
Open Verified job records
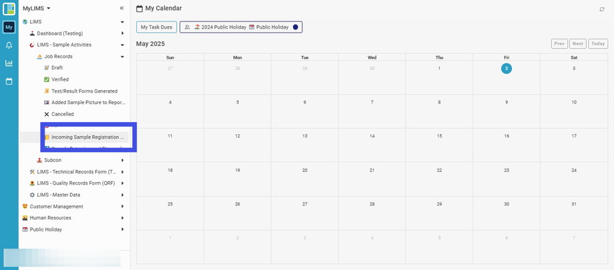(60, 79)
